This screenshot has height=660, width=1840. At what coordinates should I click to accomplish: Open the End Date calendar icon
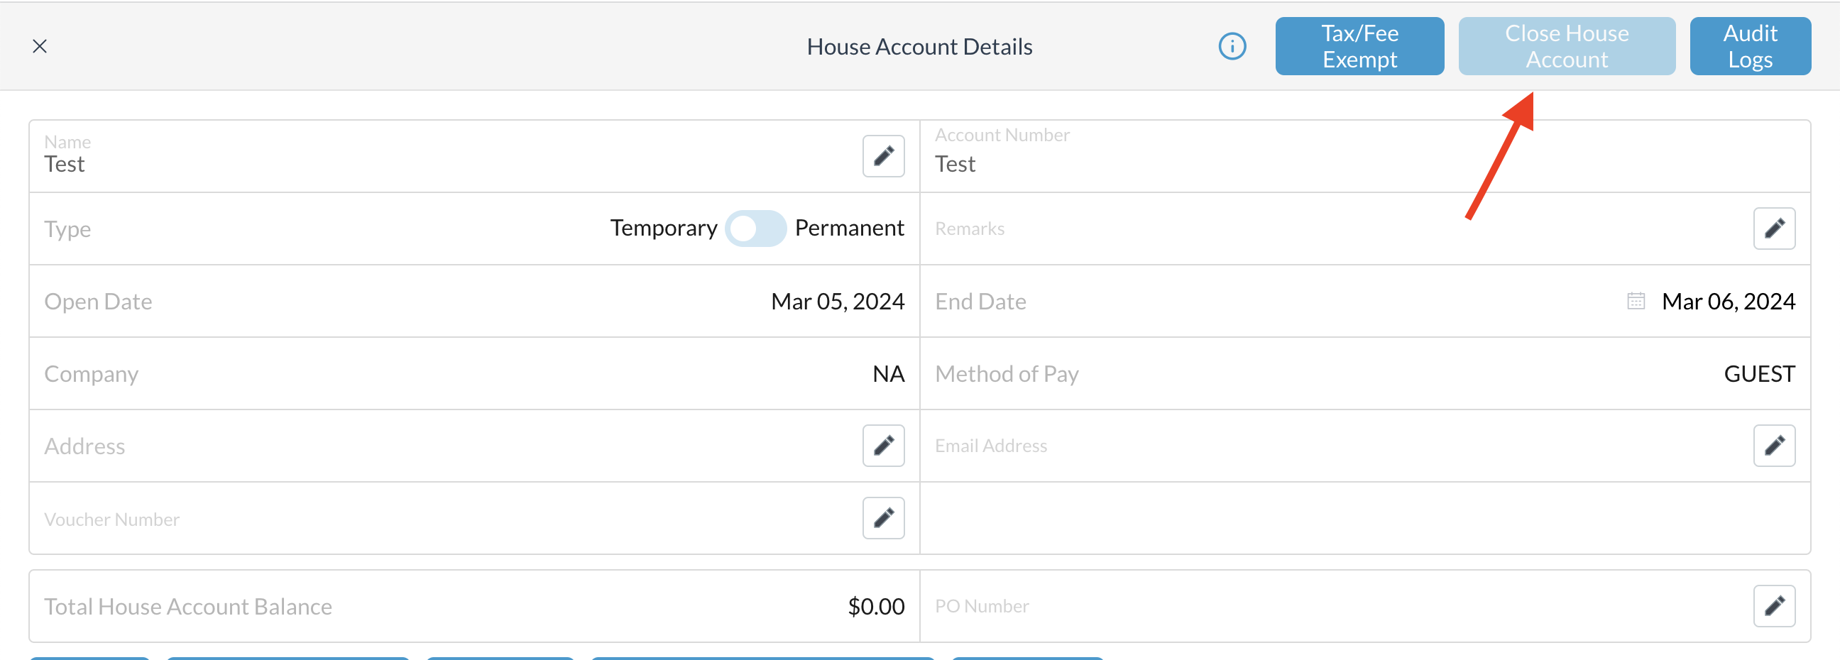click(1636, 301)
